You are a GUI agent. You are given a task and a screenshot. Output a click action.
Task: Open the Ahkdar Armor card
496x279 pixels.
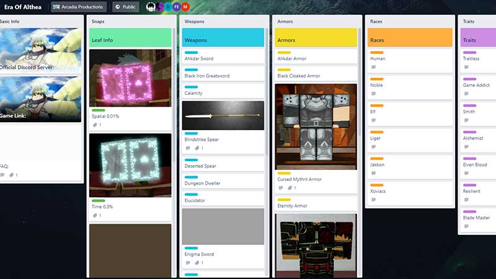316,56
